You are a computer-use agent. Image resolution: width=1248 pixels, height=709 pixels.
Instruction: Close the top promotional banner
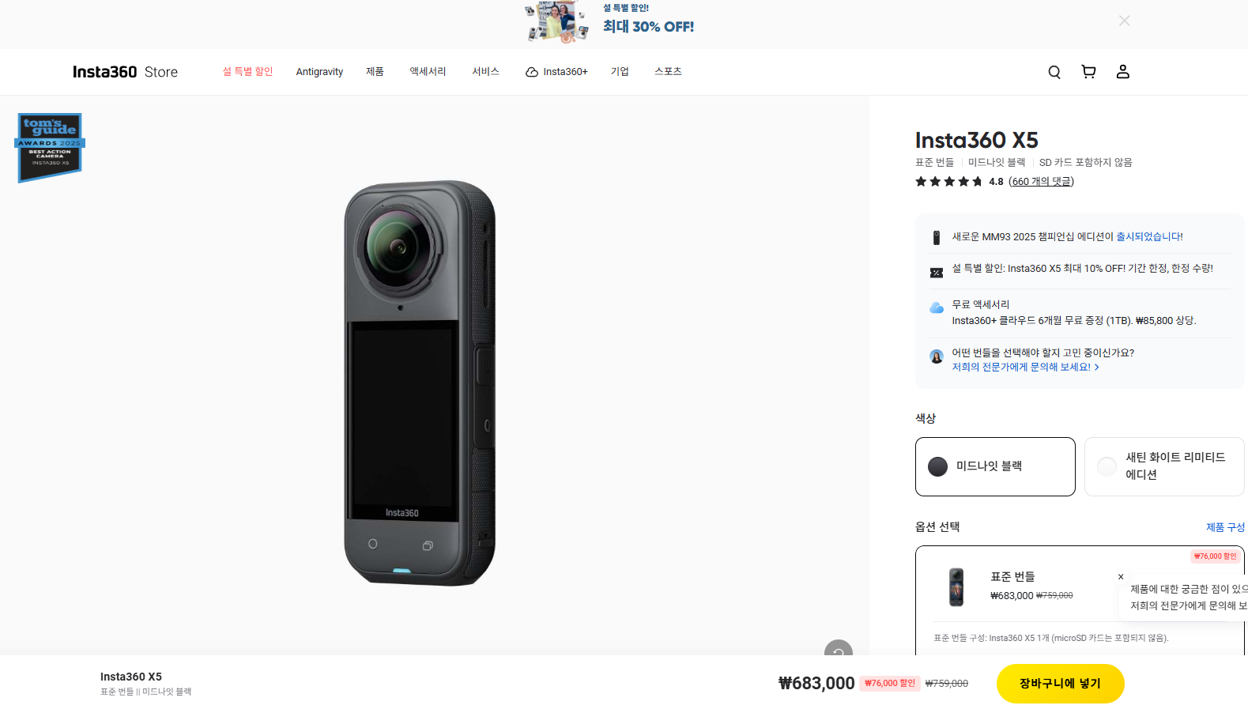pyautogui.click(x=1124, y=21)
